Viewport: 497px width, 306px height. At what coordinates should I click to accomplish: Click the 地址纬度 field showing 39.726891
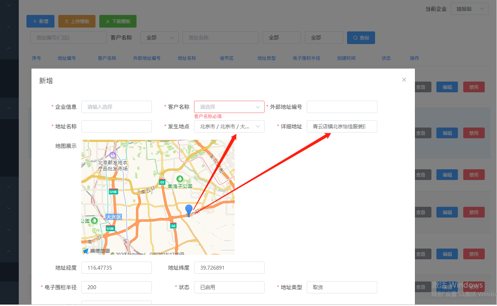pos(229,268)
